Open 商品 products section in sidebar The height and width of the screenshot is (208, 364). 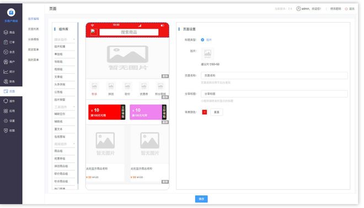pyautogui.click(x=9, y=32)
